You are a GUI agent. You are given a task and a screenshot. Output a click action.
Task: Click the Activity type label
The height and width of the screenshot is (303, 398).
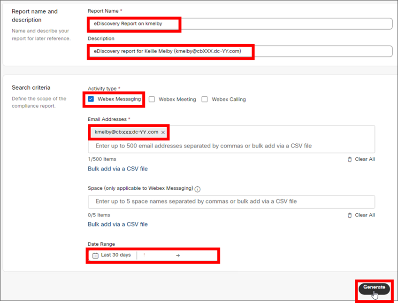[x=103, y=88]
